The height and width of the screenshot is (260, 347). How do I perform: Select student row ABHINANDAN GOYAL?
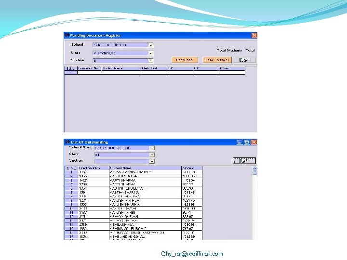tap(133, 237)
